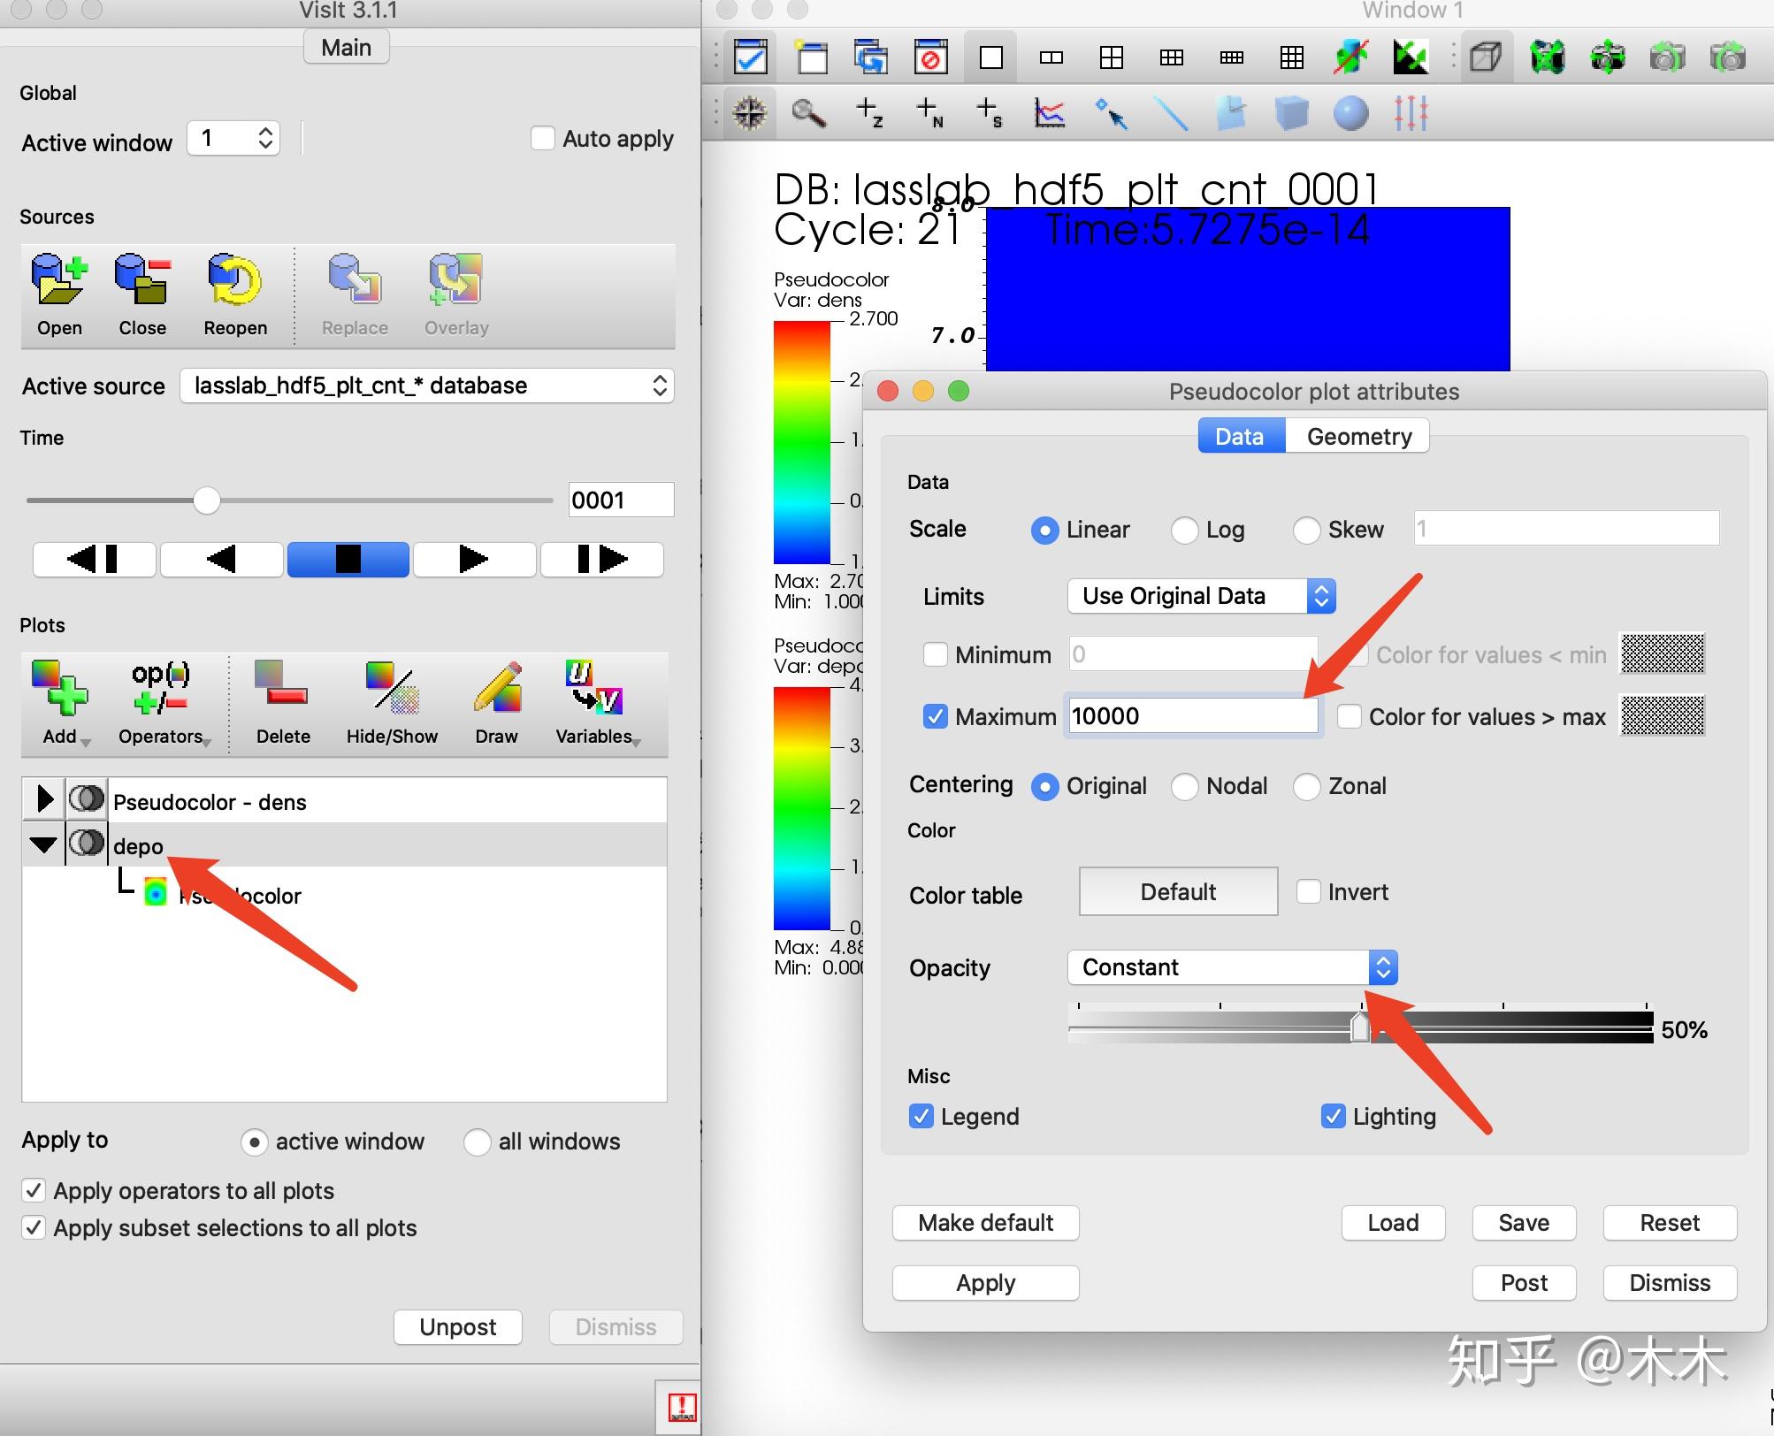1774x1436 pixels.
Task: Select navigate mode compass in Window 1
Action: tap(750, 113)
